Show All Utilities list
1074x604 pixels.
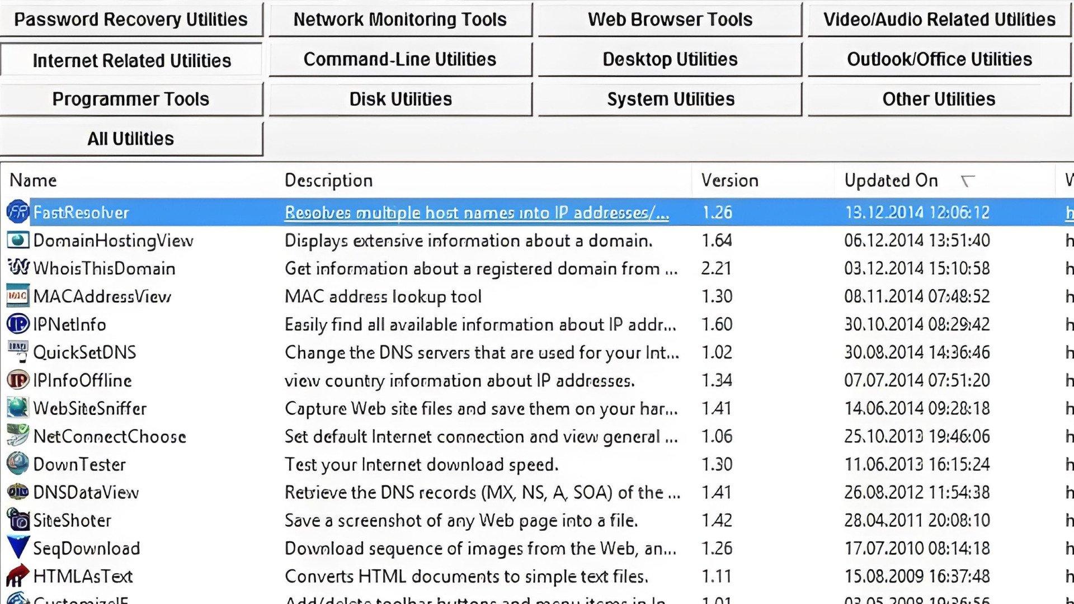pos(131,139)
